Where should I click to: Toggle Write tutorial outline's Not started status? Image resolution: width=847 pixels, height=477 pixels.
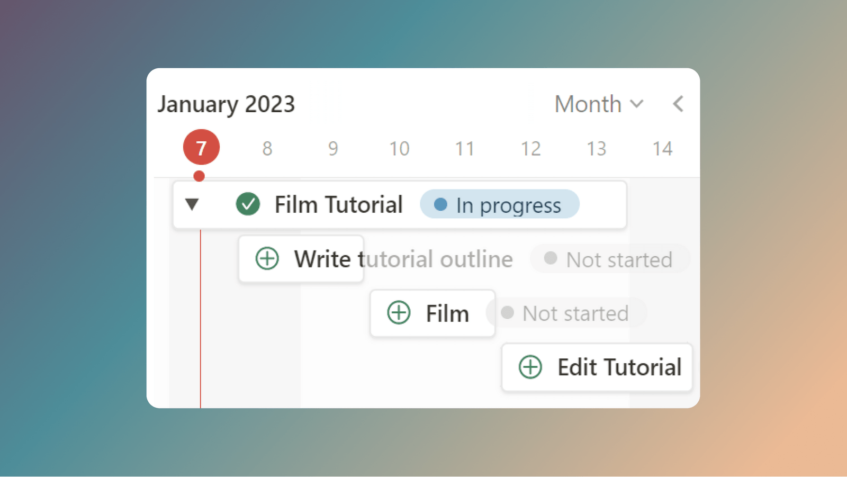pyautogui.click(x=609, y=259)
